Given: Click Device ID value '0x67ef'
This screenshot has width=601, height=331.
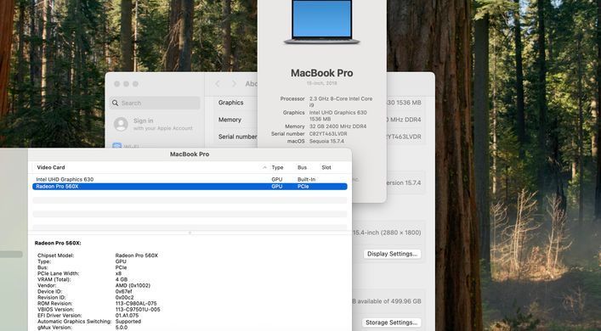Looking at the screenshot, I should pyautogui.click(x=123, y=291).
